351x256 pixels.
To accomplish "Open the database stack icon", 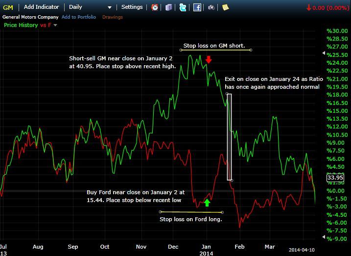I will point(168,7).
